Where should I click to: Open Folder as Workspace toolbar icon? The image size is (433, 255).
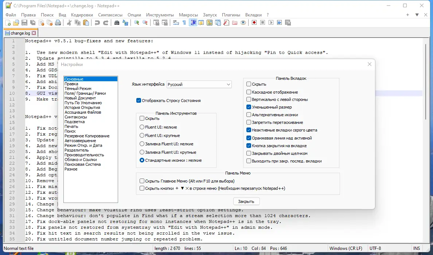pos(235,23)
